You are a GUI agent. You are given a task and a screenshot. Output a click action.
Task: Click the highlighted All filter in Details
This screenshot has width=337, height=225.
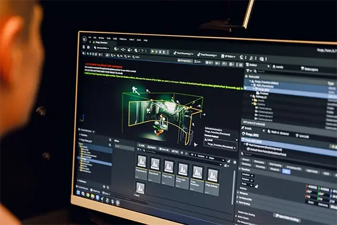tap(286, 171)
